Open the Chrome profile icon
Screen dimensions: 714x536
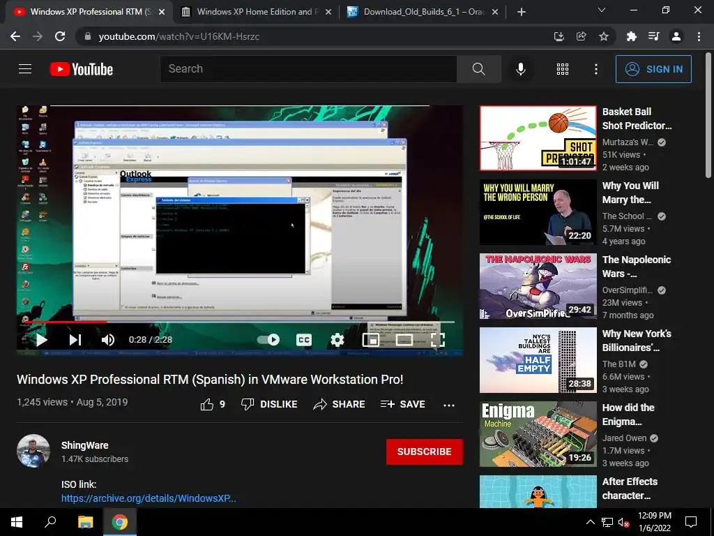pyautogui.click(x=676, y=36)
